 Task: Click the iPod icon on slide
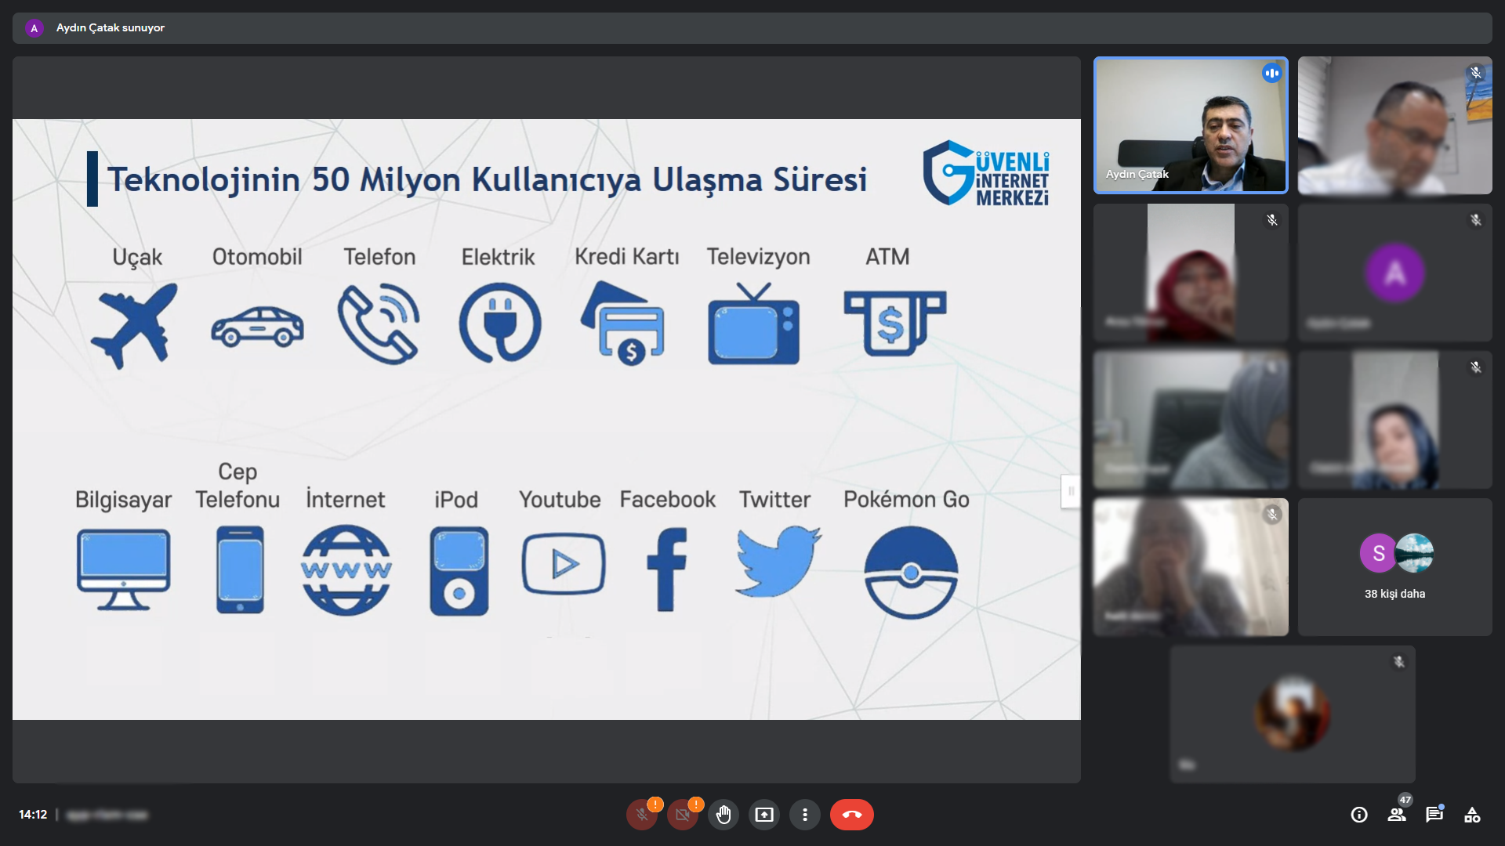[459, 571]
